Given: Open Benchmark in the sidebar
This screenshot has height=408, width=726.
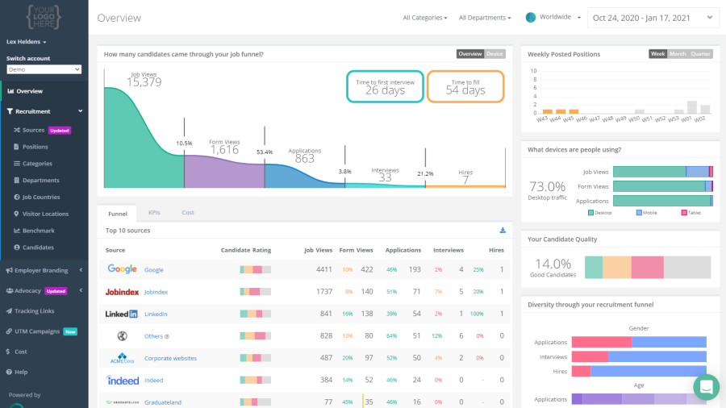Looking at the screenshot, I should (x=39, y=231).
